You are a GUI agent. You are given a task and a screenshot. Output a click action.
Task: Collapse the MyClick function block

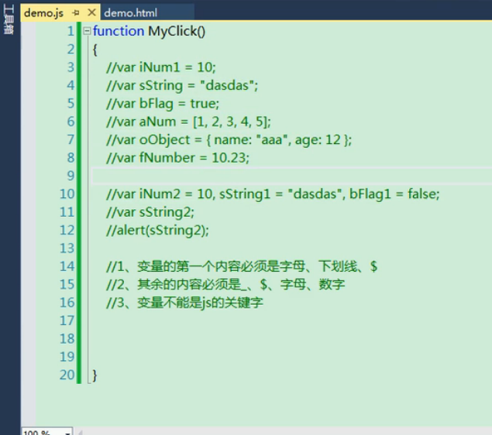pos(87,31)
